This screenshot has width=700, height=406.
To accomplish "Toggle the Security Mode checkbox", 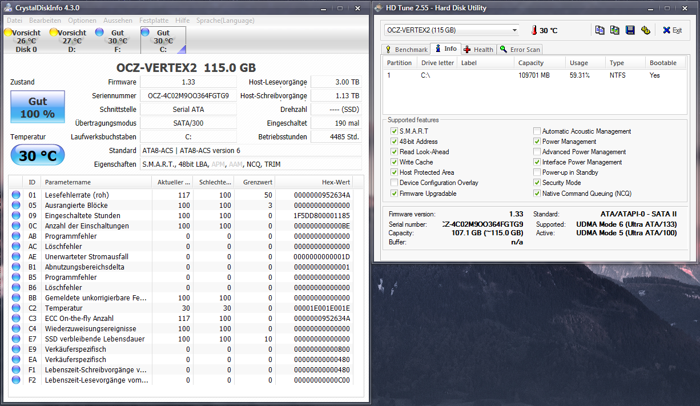I will (537, 183).
